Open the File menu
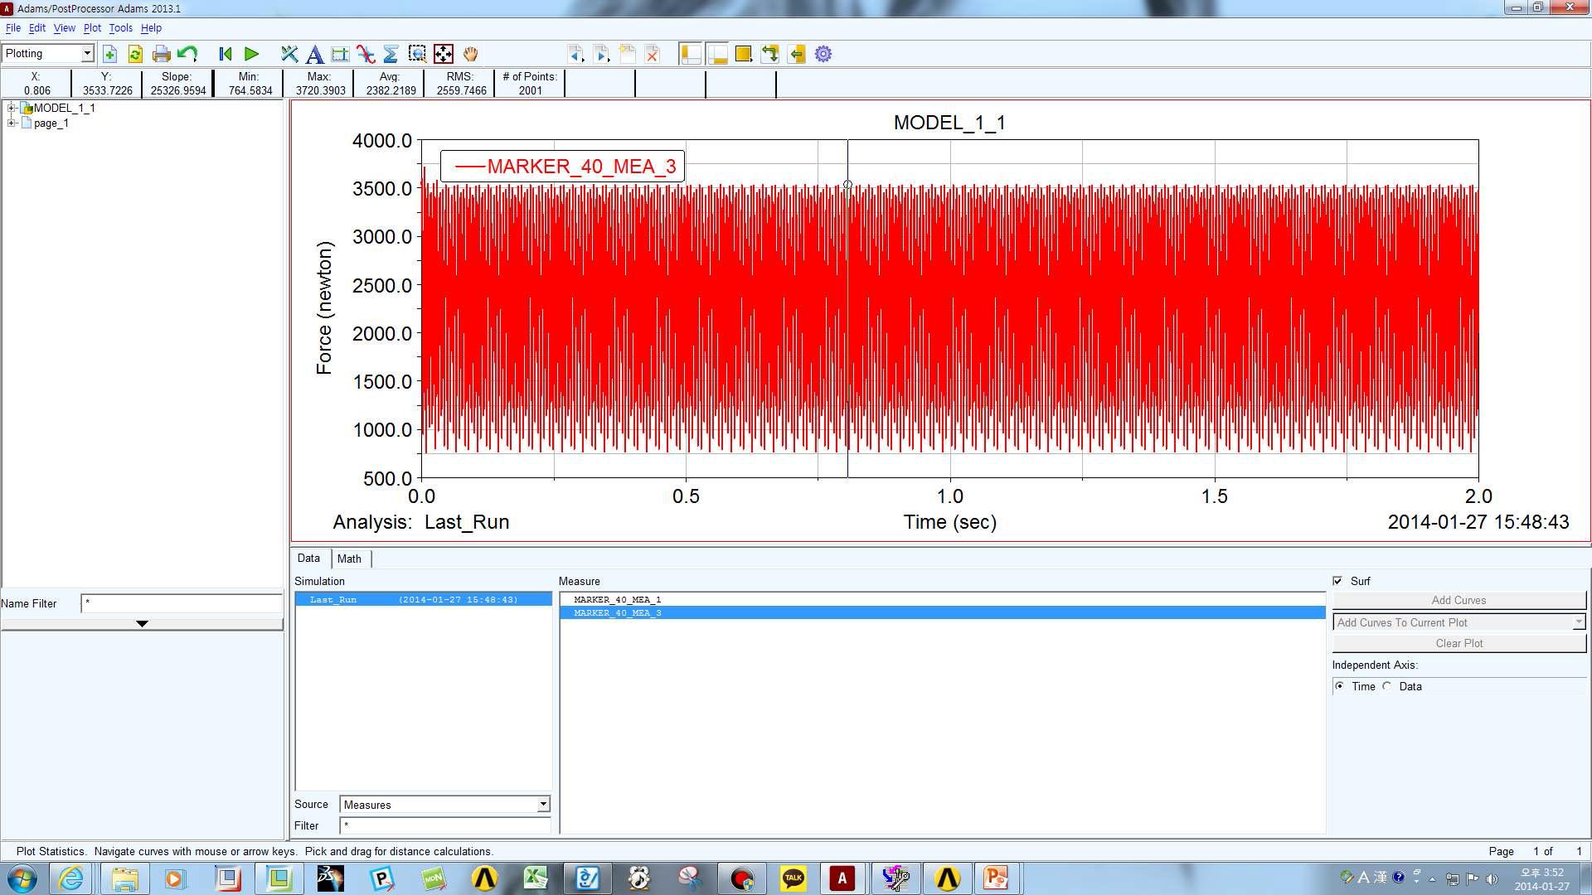 click(x=13, y=28)
